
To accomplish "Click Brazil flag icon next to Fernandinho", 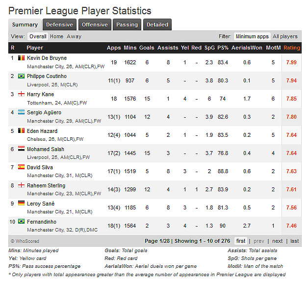I will pos(21,221).
